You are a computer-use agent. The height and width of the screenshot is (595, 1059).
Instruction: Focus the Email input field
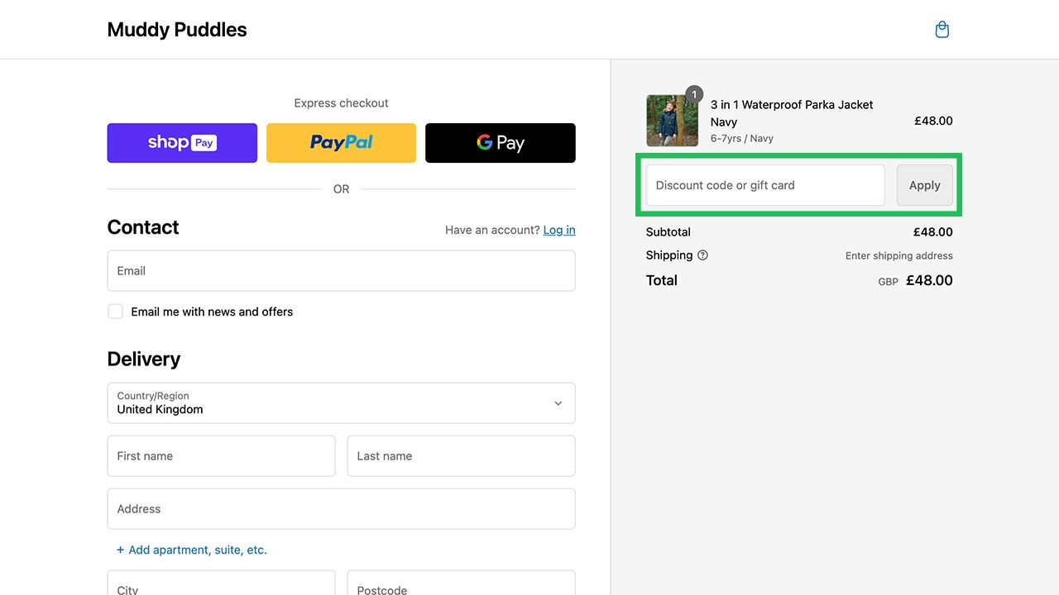click(341, 271)
